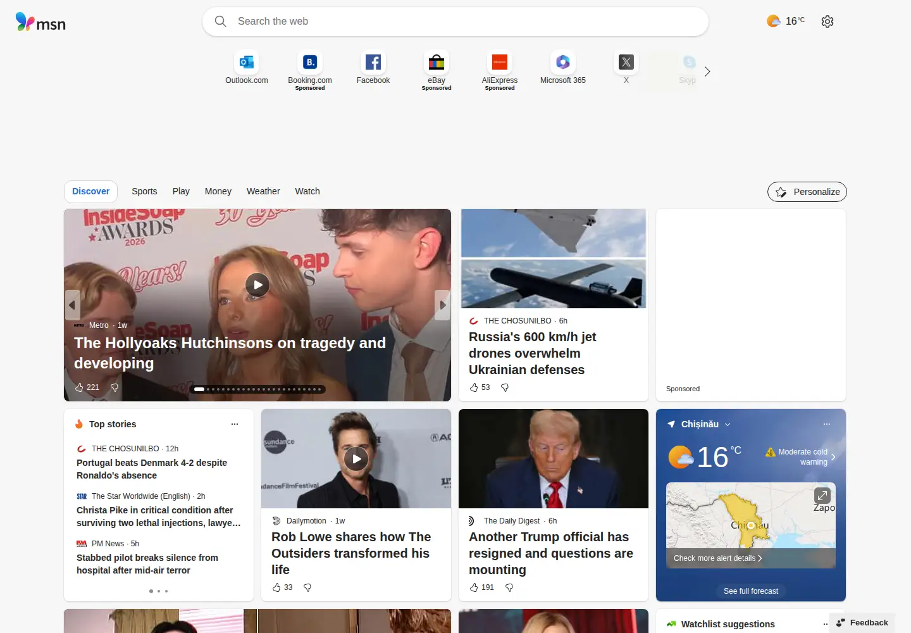Open See full forecast link
Image resolution: width=911 pixels, height=633 pixels.
pos(751,591)
